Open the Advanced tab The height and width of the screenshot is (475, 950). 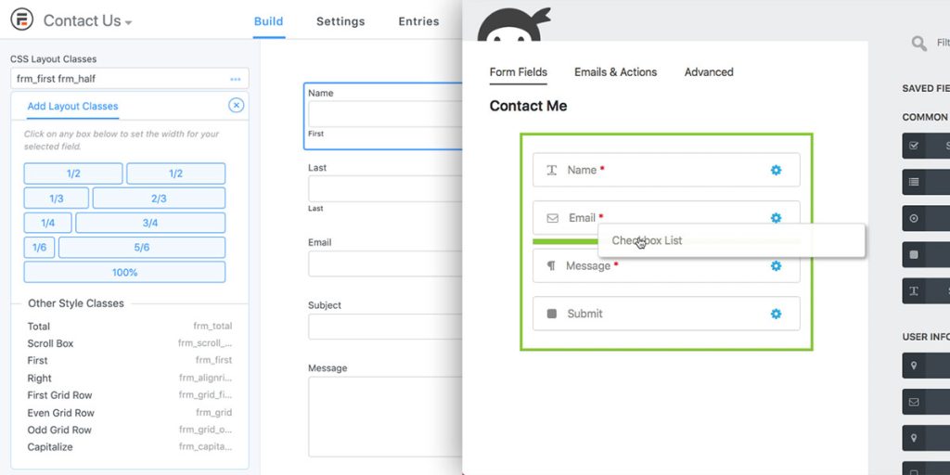[x=709, y=72]
